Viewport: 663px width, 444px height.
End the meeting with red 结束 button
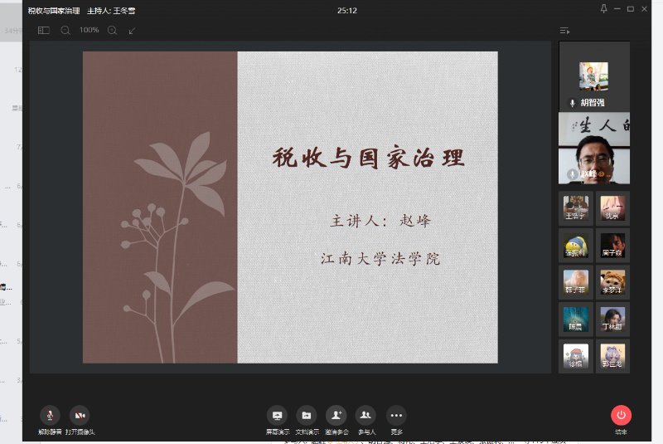click(621, 416)
